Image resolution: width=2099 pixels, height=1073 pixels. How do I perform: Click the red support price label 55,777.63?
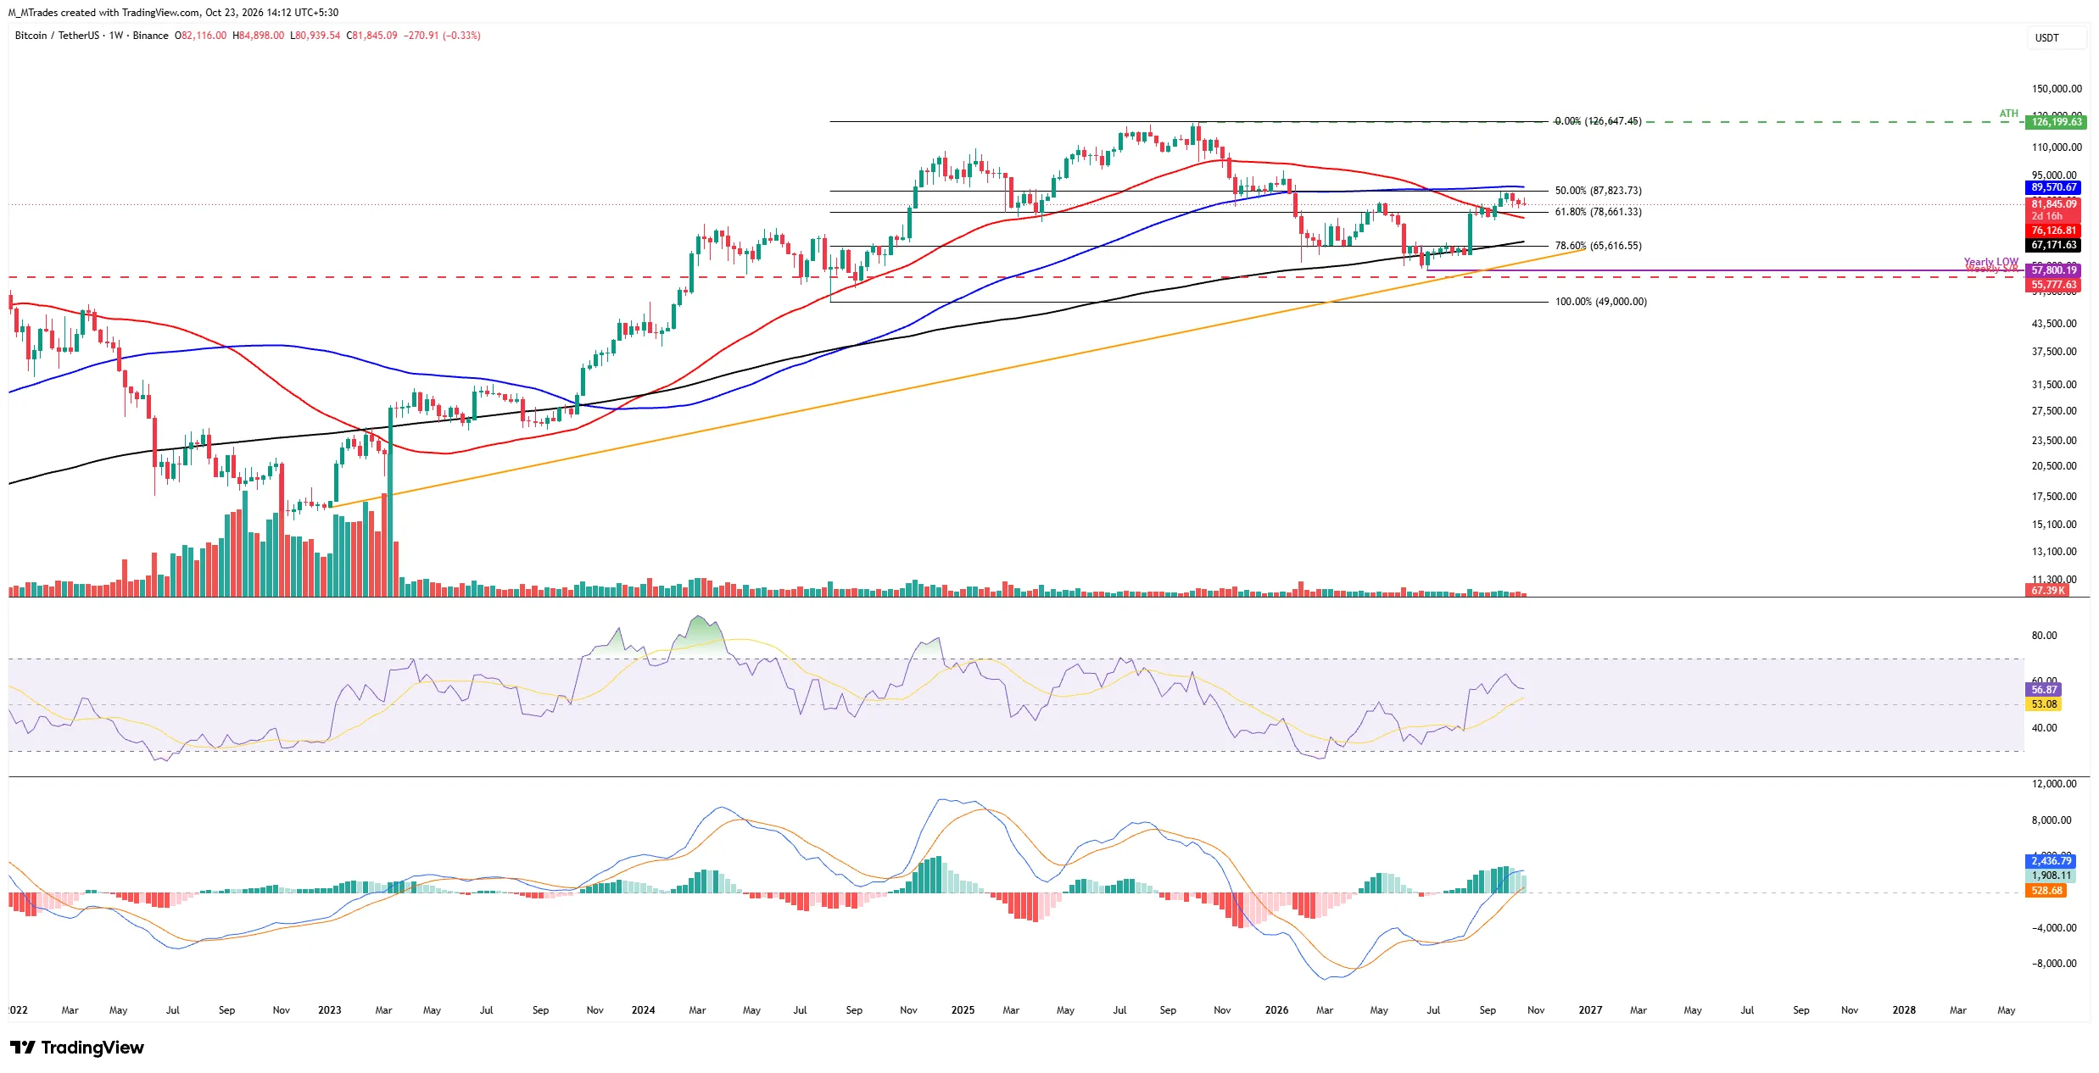click(x=2053, y=285)
